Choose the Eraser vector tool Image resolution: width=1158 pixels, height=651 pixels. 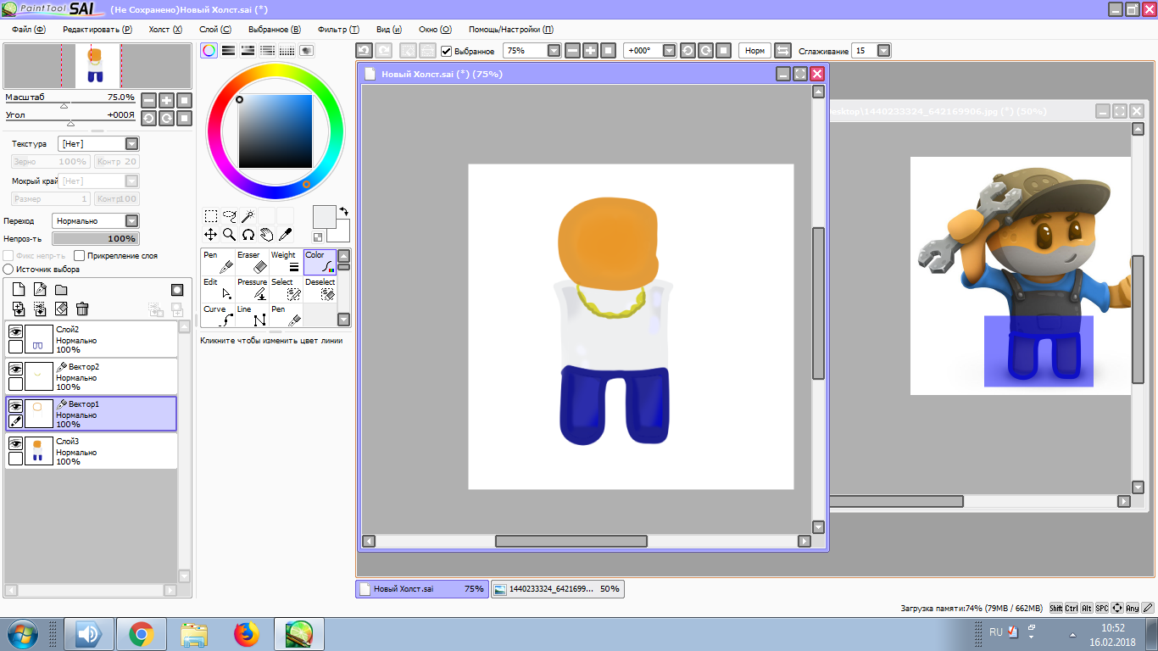pyautogui.click(x=252, y=263)
